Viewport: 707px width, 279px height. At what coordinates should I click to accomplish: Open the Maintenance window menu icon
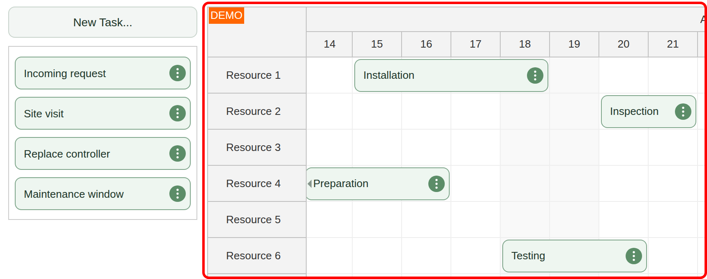click(x=177, y=193)
